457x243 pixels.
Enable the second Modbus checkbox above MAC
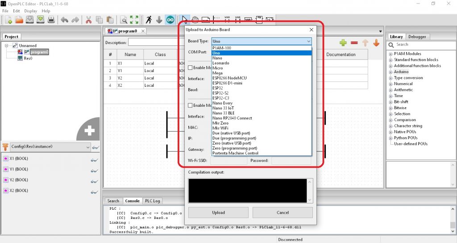pyautogui.click(x=190, y=105)
